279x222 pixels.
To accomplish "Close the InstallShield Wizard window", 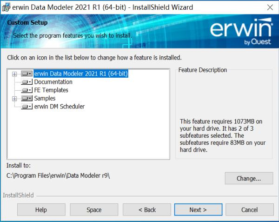I will [x=270, y=7].
